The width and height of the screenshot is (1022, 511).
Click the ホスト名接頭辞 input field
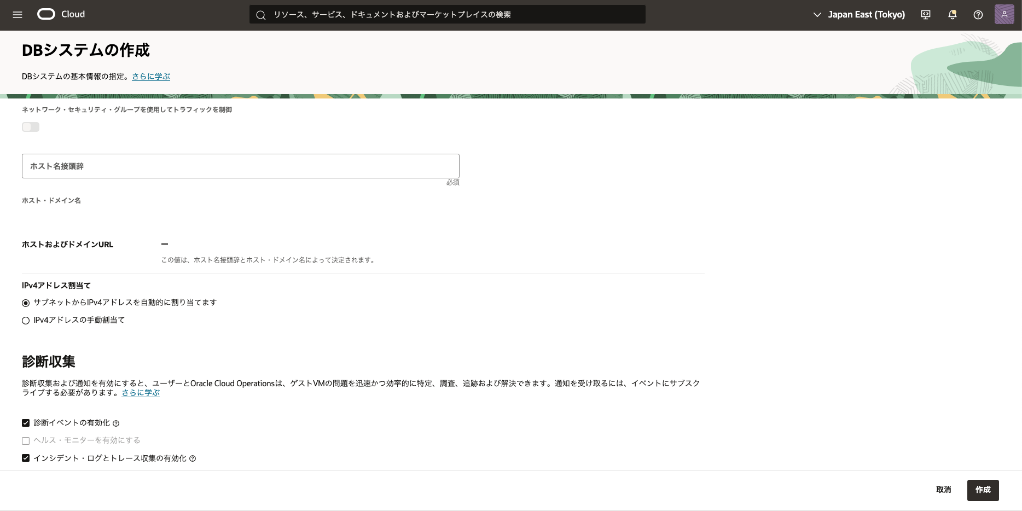(x=241, y=166)
